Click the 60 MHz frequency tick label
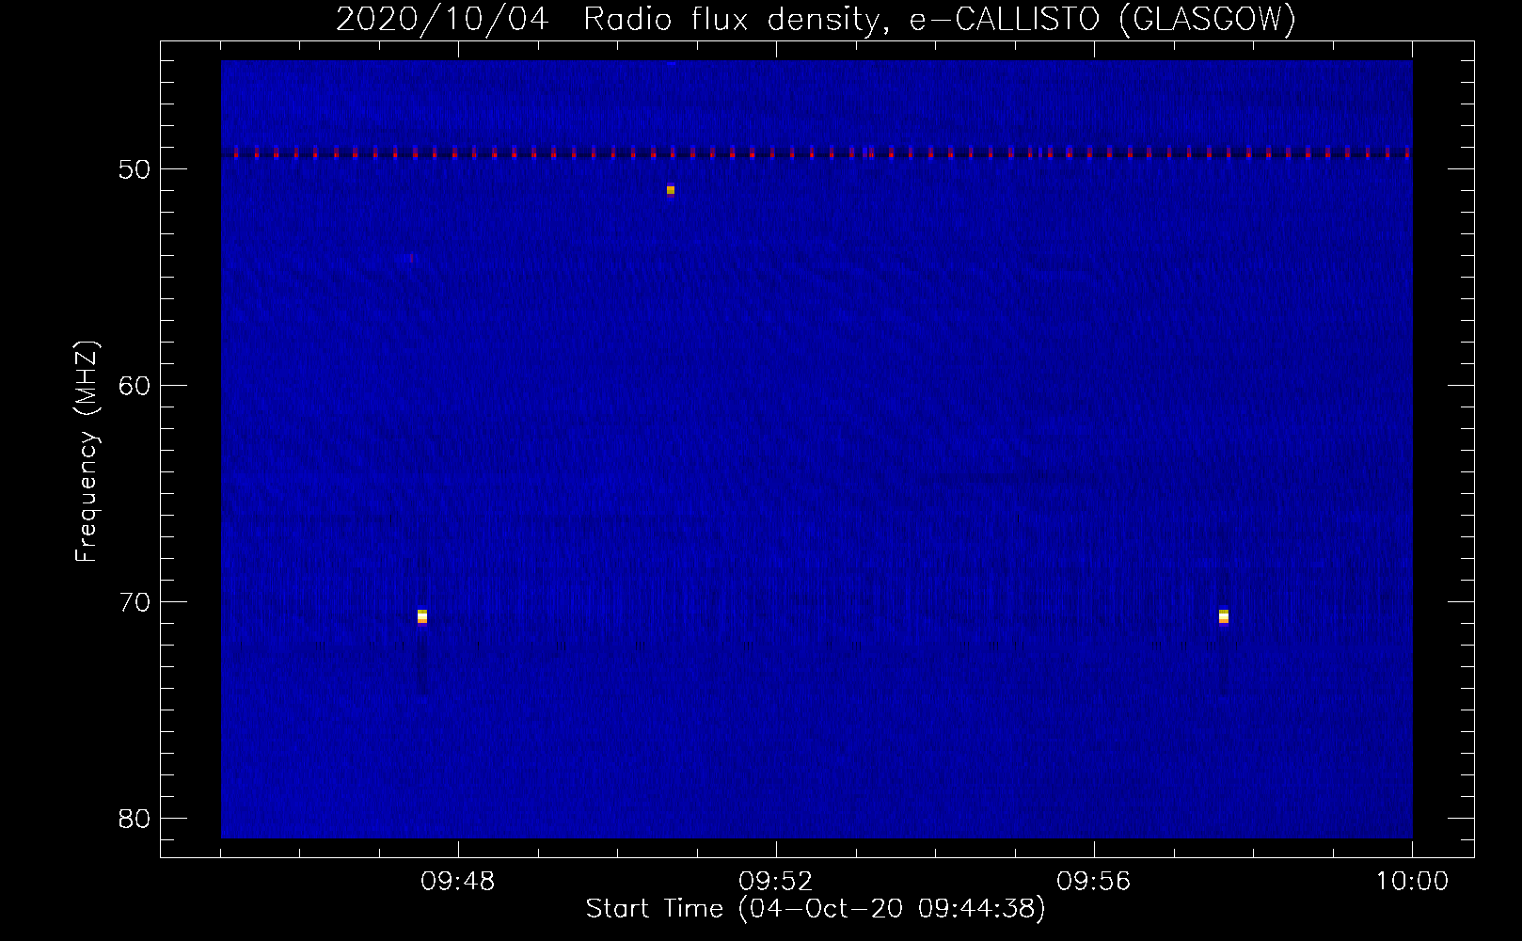Viewport: 1522px width, 941px height. (135, 386)
